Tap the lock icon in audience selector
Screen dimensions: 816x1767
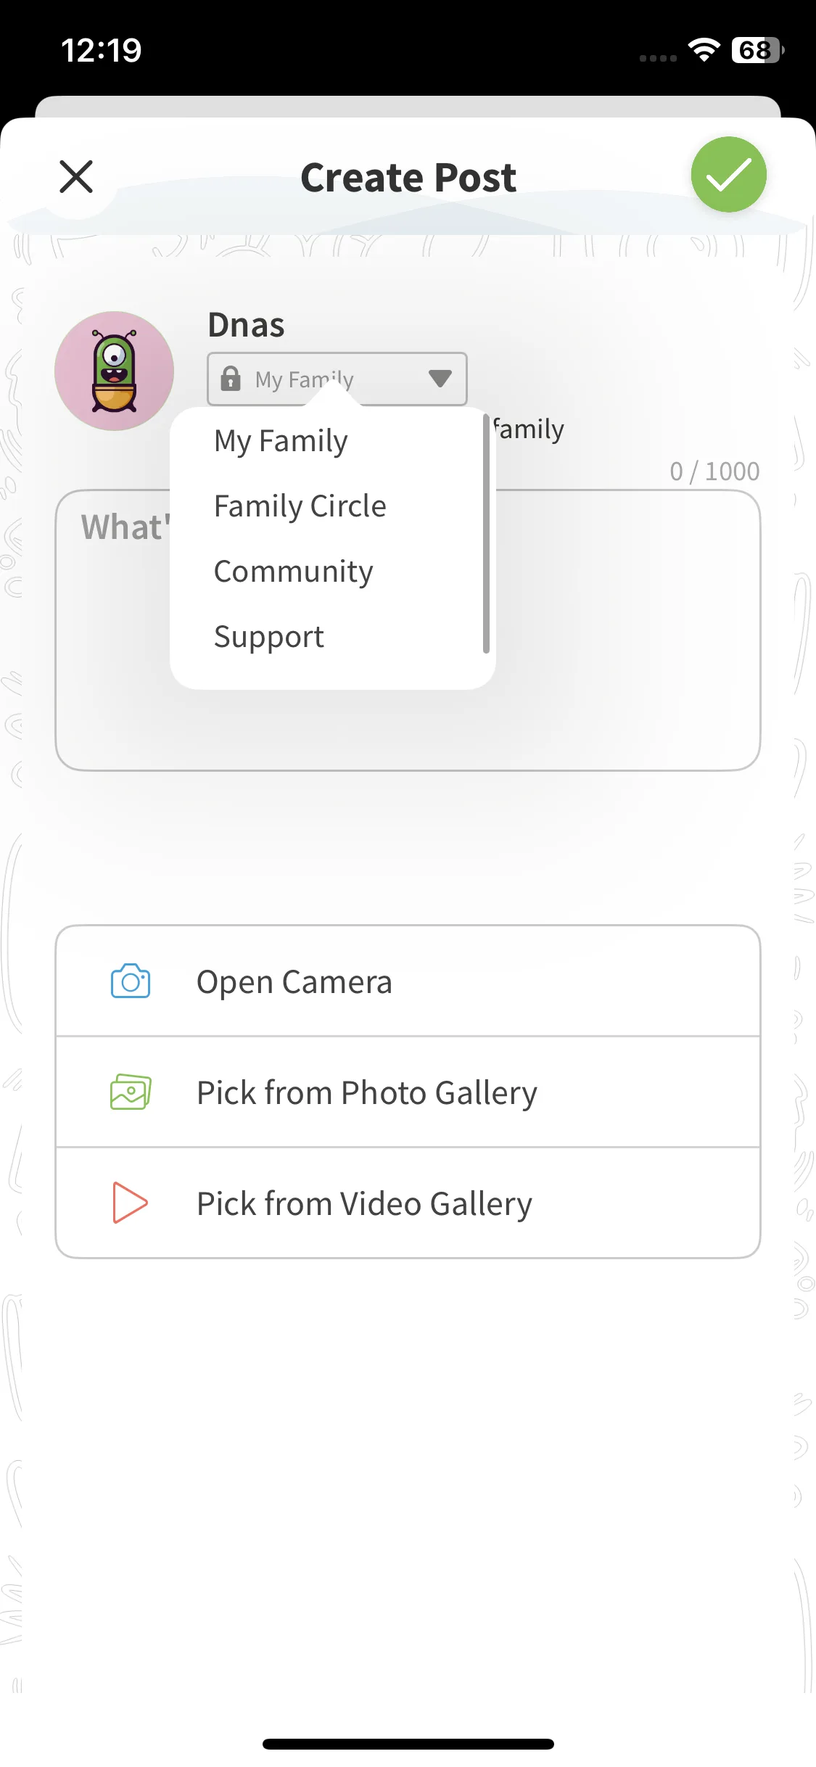point(231,379)
